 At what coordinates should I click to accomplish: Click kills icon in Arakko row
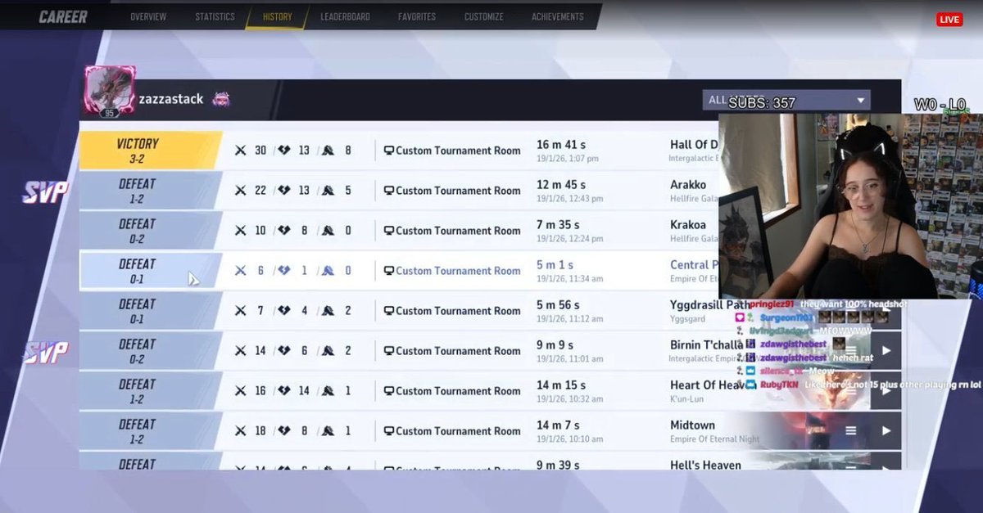coord(240,191)
